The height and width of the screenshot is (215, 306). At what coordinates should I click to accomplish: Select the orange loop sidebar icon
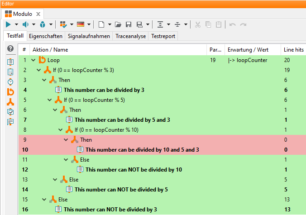(x=10, y=92)
